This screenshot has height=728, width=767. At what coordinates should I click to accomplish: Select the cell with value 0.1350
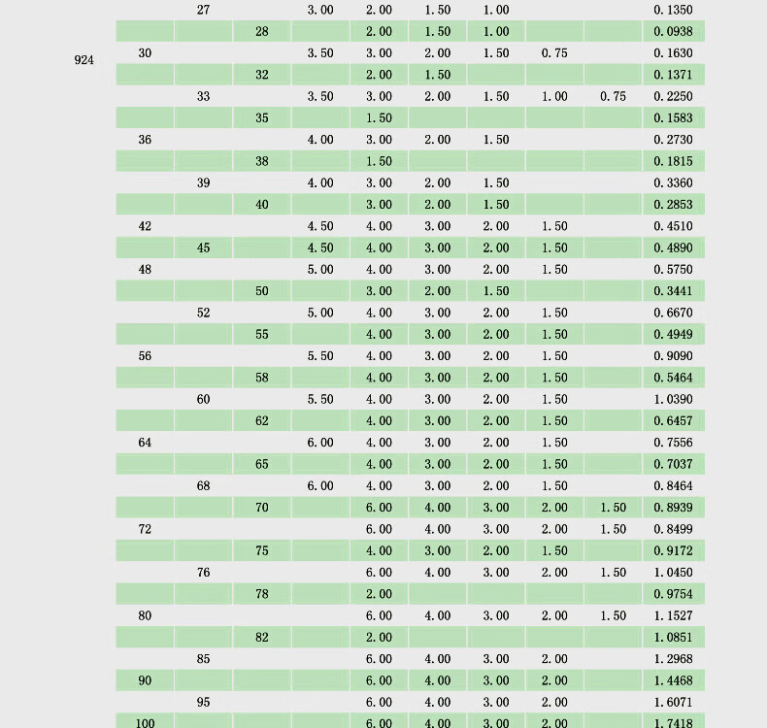pos(674,10)
